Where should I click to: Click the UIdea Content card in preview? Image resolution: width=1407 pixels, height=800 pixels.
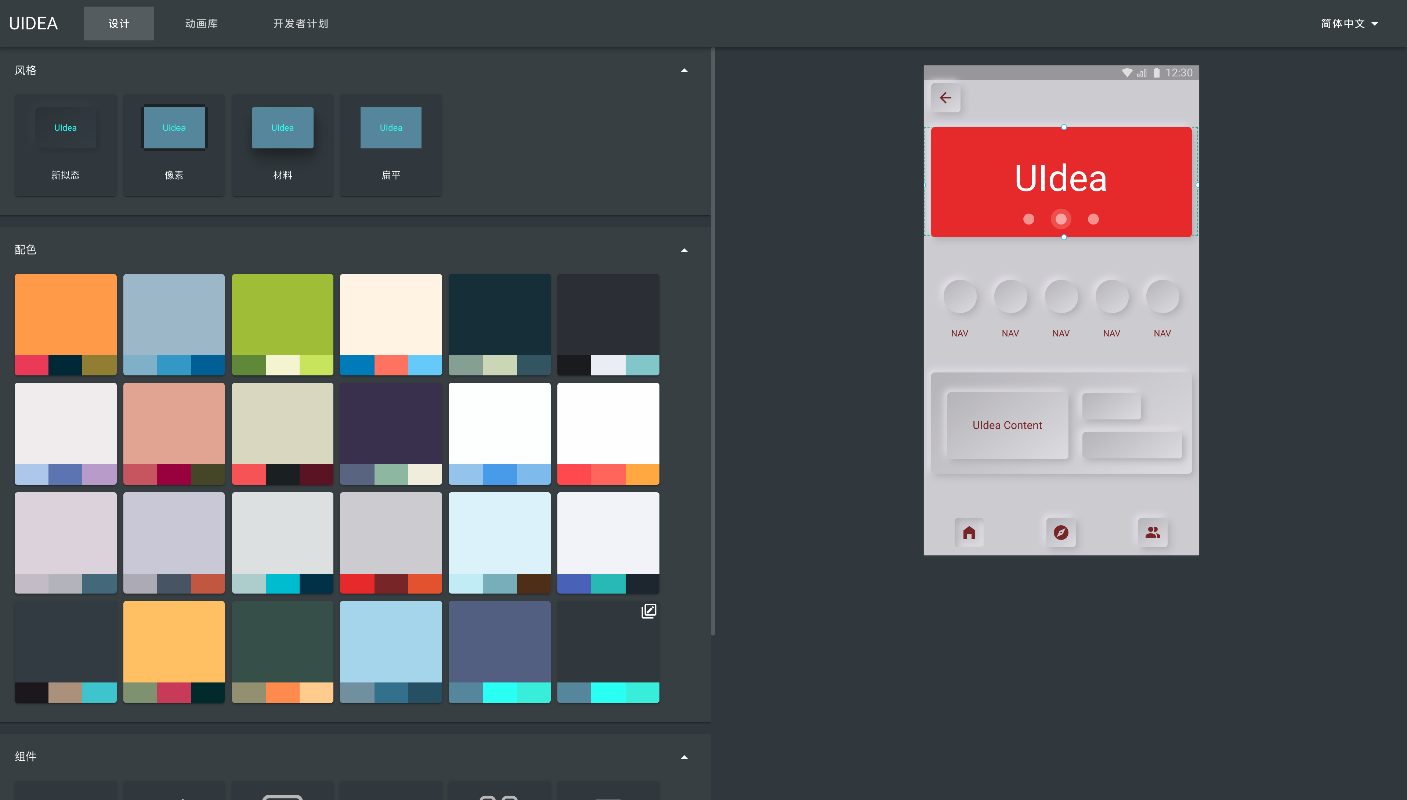point(1007,425)
